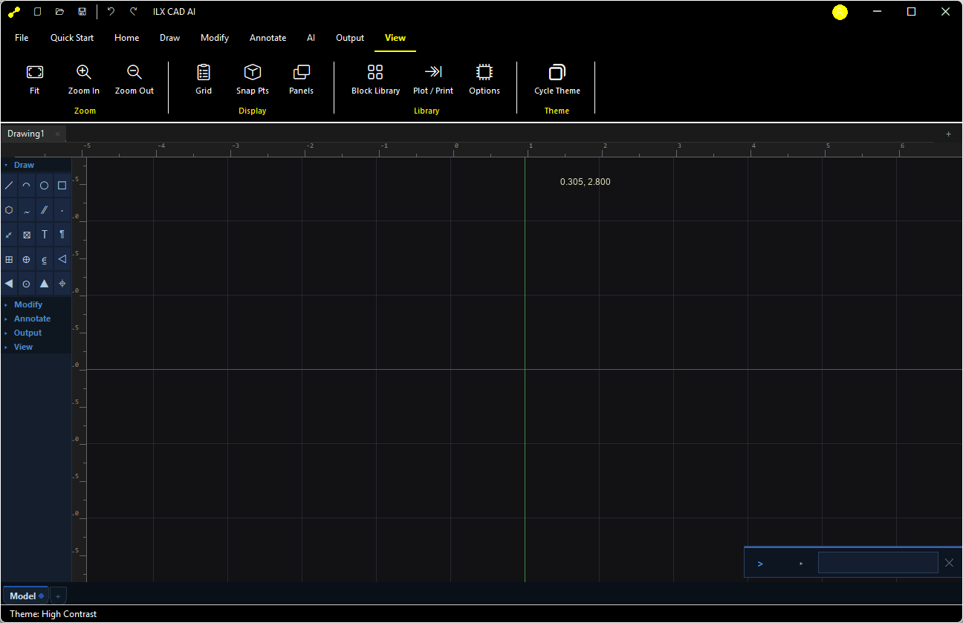This screenshot has height=623, width=963.
Task: Toggle the Panels display
Action: (x=301, y=80)
